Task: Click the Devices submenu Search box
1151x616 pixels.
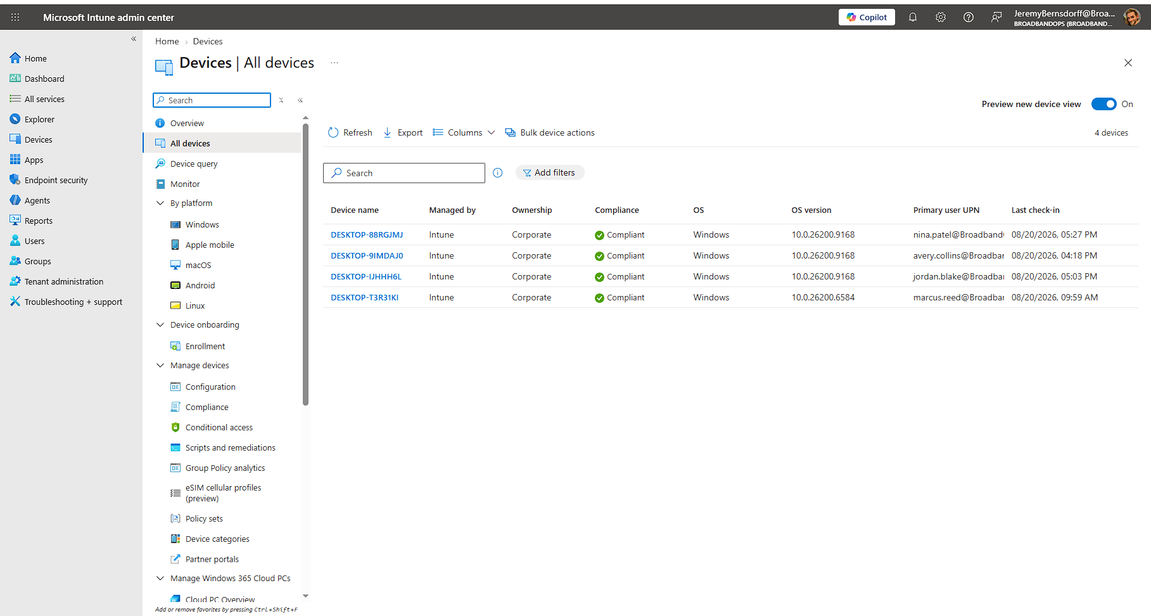Action: coord(212,100)
